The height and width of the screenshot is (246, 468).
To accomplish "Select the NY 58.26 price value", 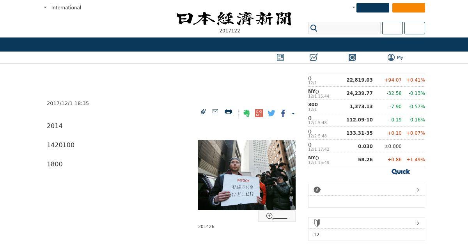I will [365, 160].
